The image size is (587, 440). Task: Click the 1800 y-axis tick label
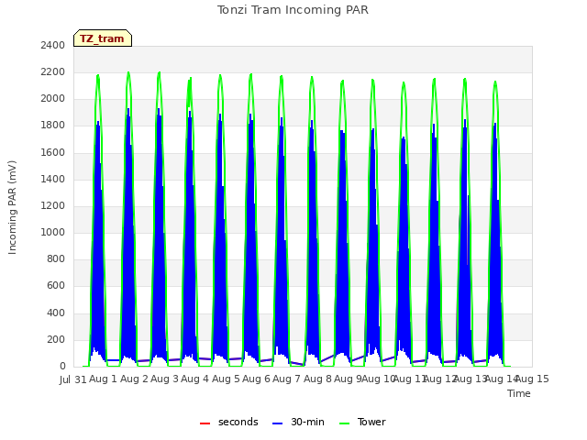[53, 126]
